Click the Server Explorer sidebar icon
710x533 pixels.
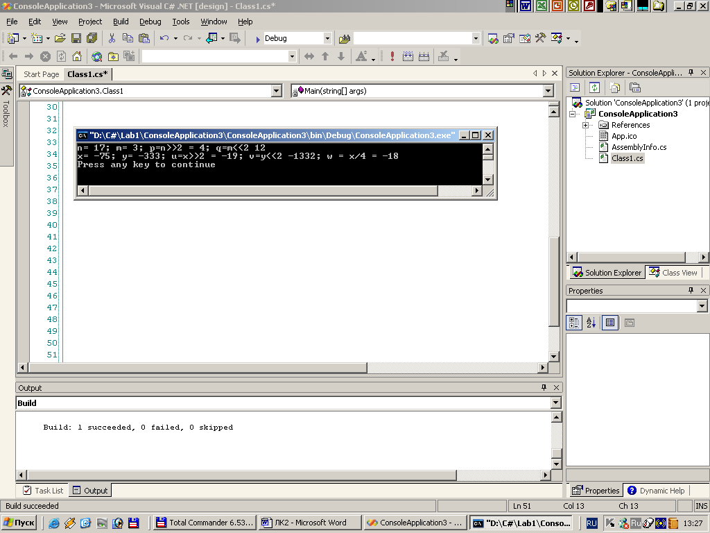coord(6,74)
